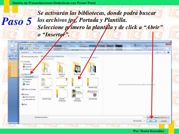
Task: Select Escritorio in the navigation pane
Action: tap(27, 67)
